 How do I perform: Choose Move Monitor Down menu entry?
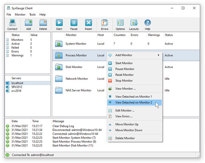135,130
